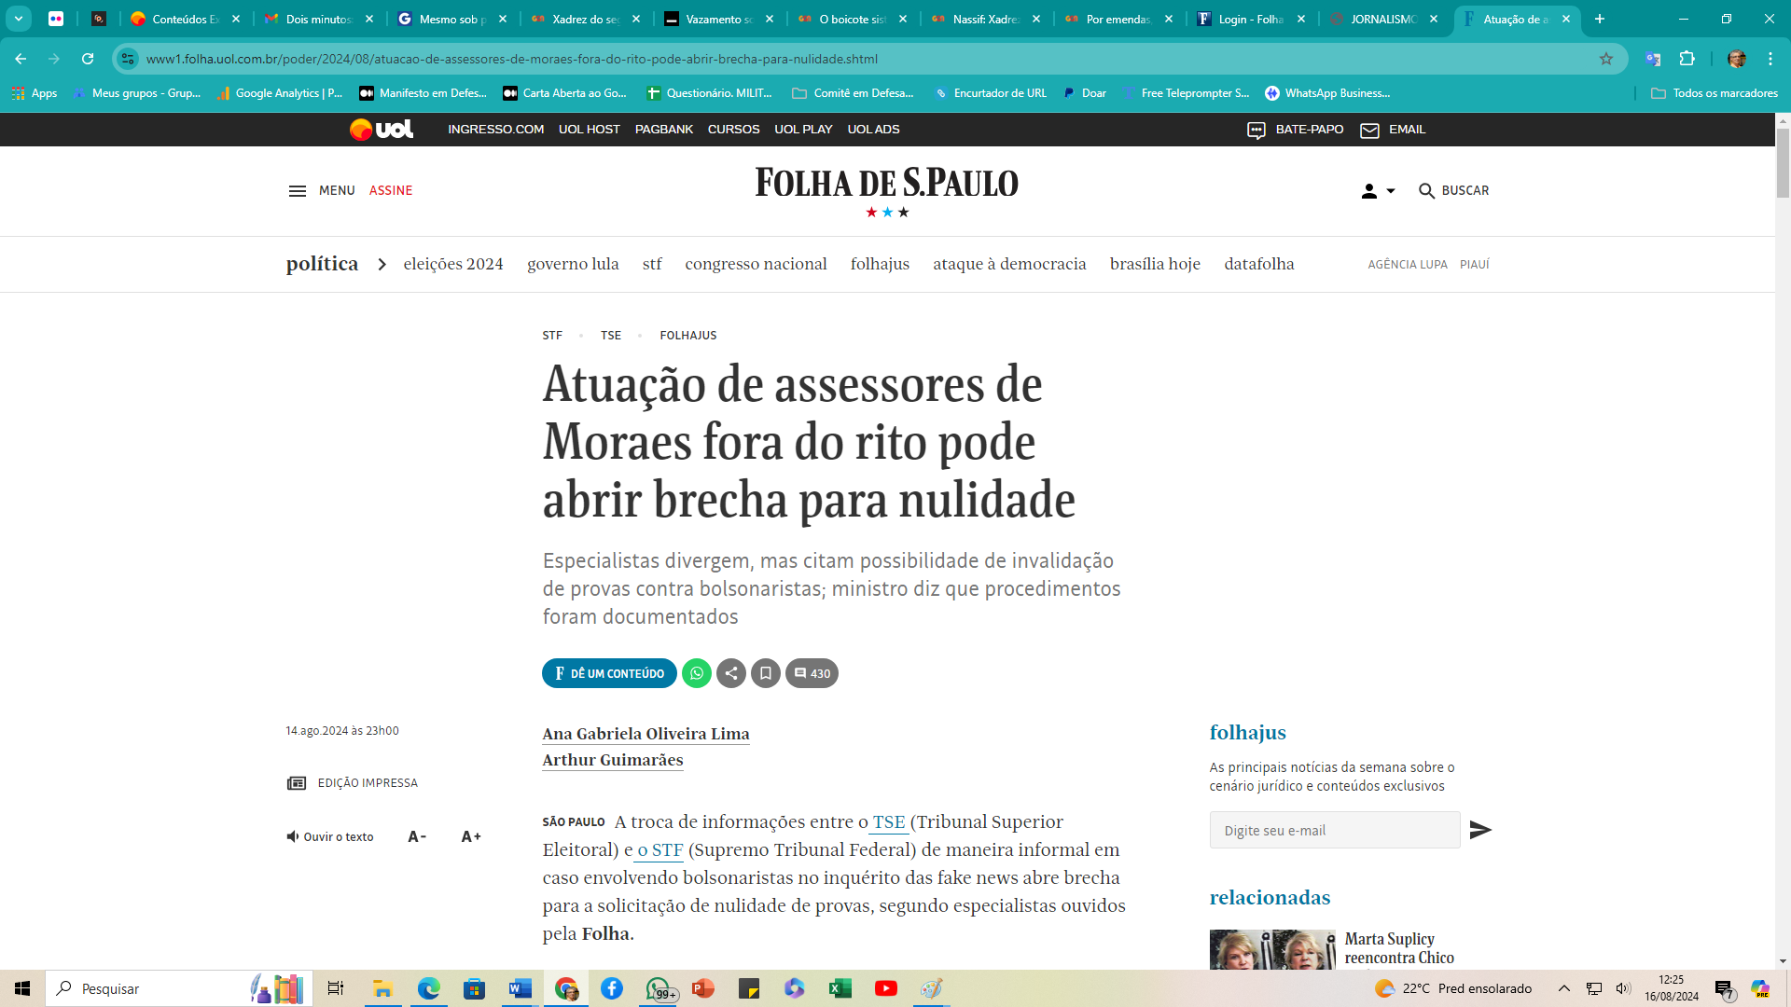Open the Bate-Papo chat icon
The image size is (1791, 1007).
click(x=1256, y=131)
